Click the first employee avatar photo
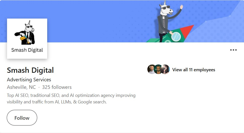 [x=151, y=69]
